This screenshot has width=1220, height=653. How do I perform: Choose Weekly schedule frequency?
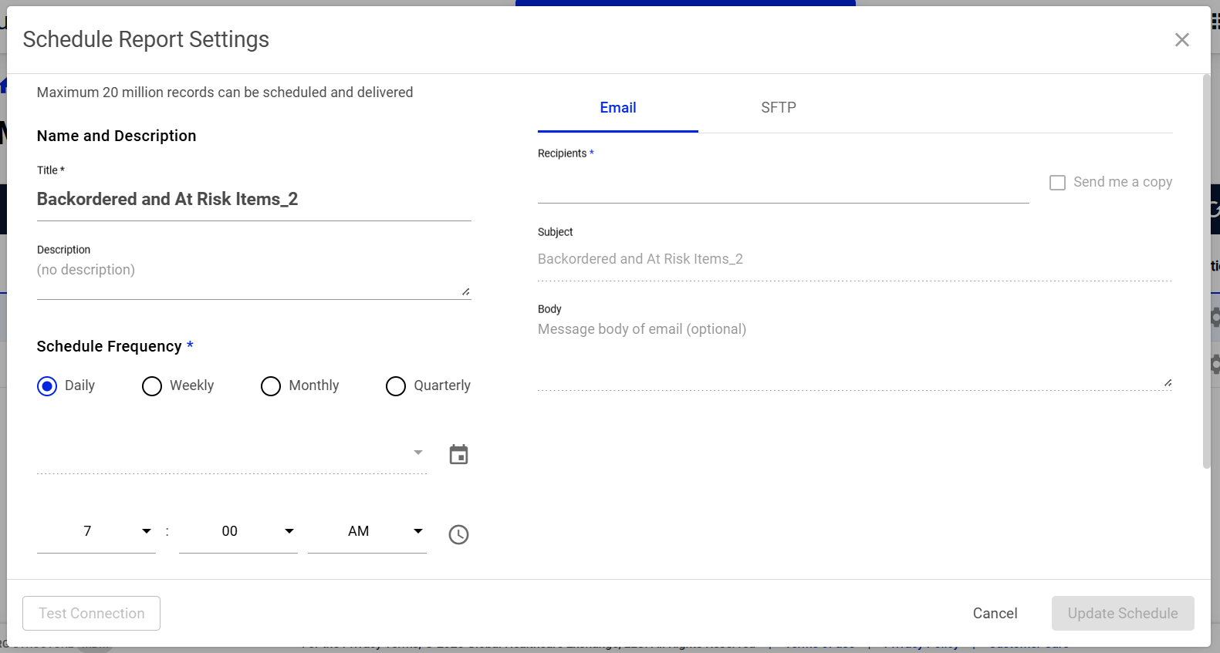click(152, 386)
